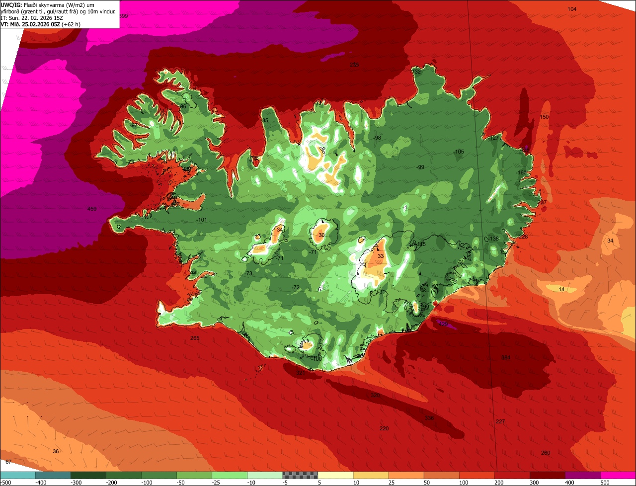Image resolution: width=636 pixels, height=486 pixels.
Task: Click the 86 value in the Westfjords
Action: coord(183,106)
